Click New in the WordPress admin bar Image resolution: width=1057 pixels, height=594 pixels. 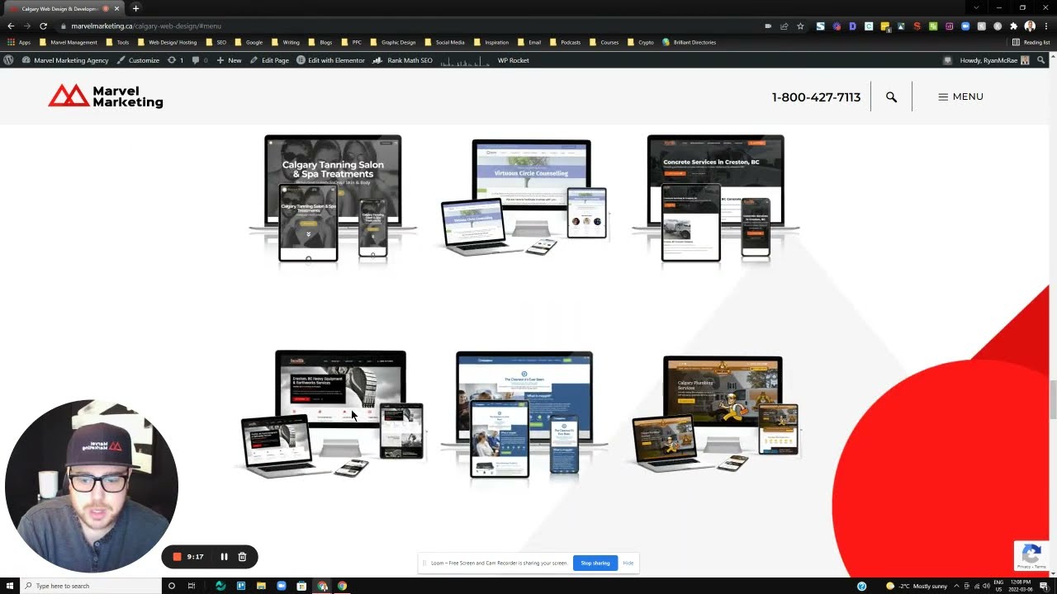(x=230, y=60)
